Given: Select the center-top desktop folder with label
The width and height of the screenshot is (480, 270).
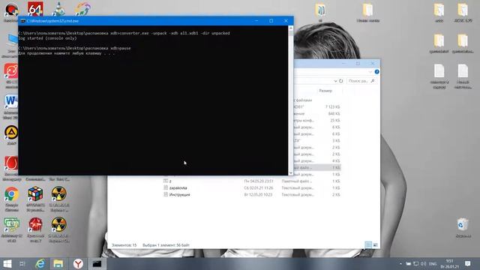Looking at the screenshot, I should tap(367, 13).
